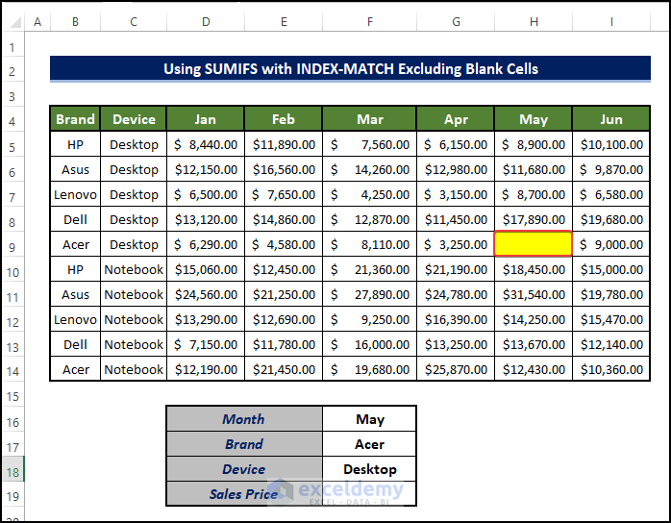Screen dimensions: 671x523
Task: Select the empty Sales Price result cell
Action: click(369, 494)
